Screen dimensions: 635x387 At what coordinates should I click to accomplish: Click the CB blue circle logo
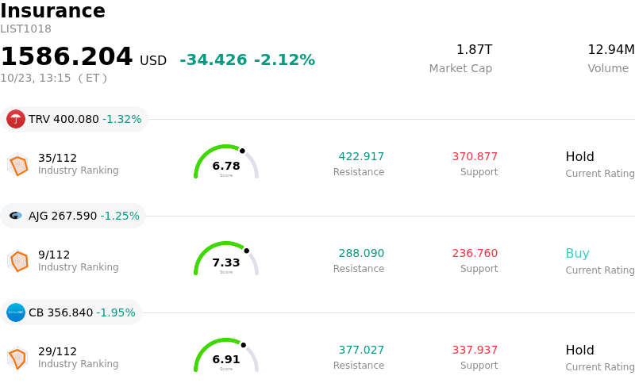16,312
